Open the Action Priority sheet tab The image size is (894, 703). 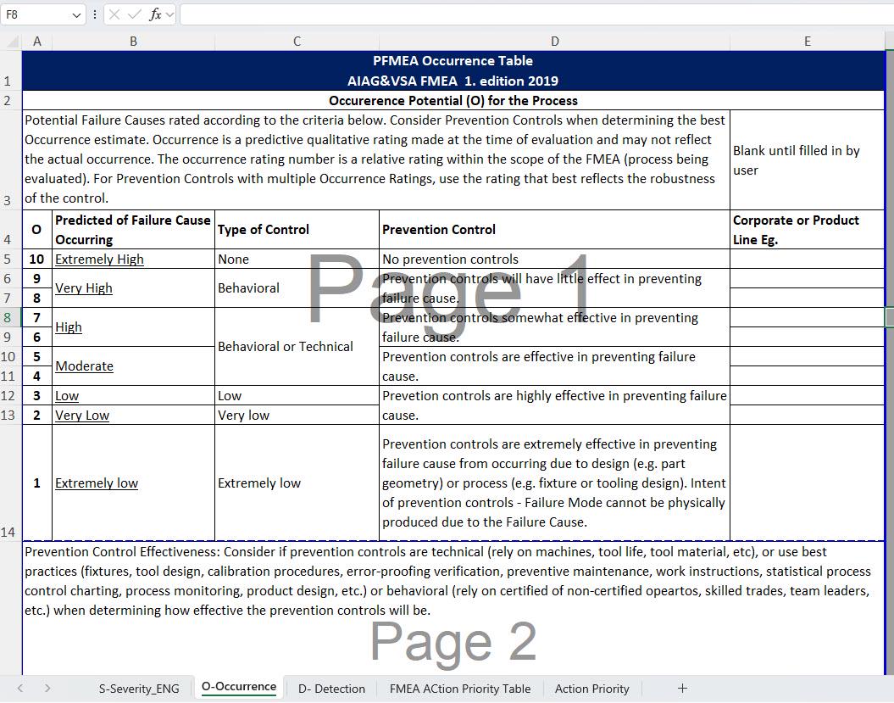[x=591, y=688]
